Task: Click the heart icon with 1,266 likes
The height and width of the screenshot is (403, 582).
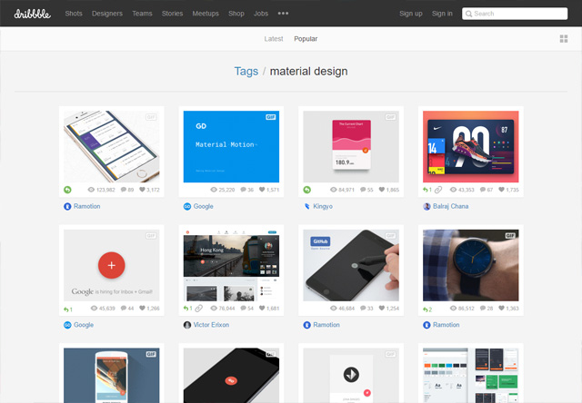Action: coord(142,308)
